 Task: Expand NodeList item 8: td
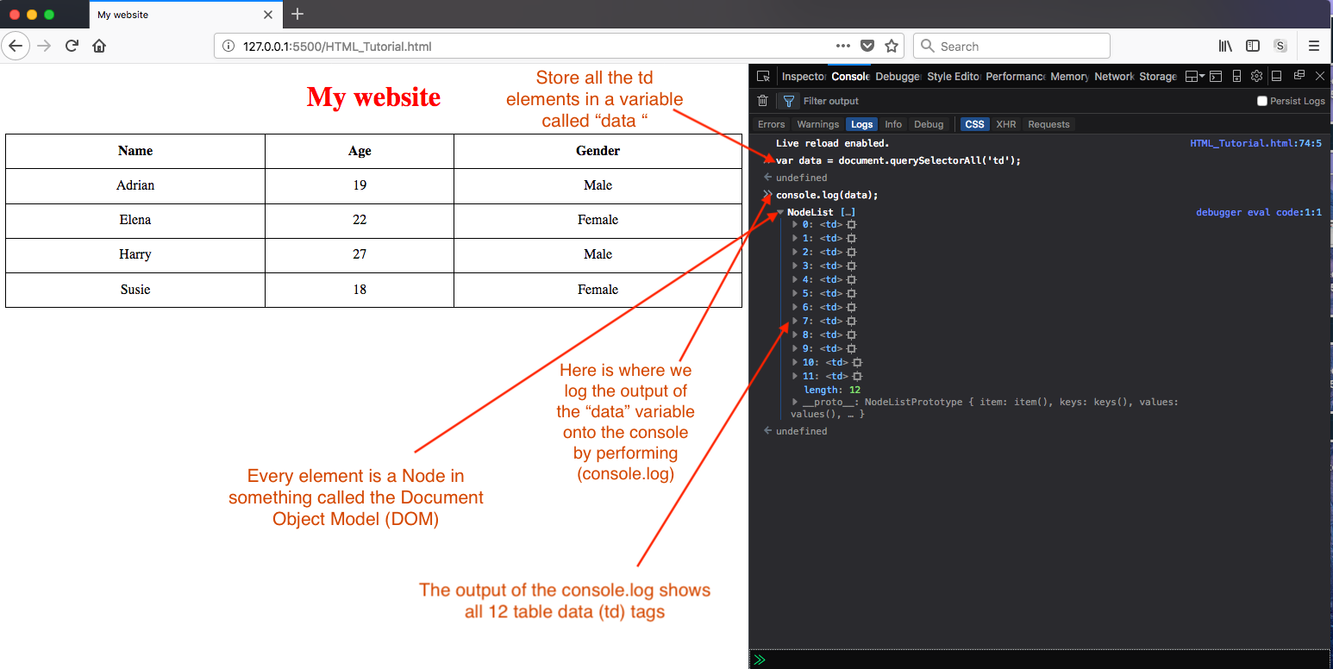[x=795, y=335]
